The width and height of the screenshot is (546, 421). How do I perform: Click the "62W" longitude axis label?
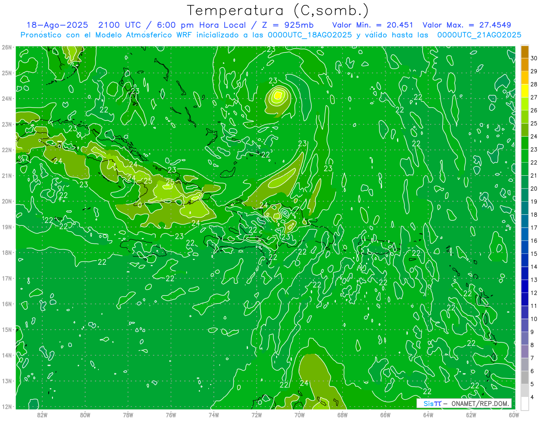[x=471, y=415]
